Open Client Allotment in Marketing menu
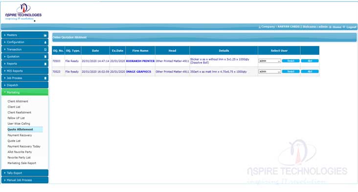The image size is (358, 192). (18, 101)
